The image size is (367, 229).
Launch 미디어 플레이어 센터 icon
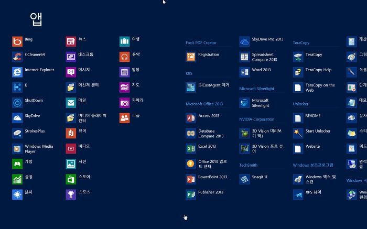71,118
